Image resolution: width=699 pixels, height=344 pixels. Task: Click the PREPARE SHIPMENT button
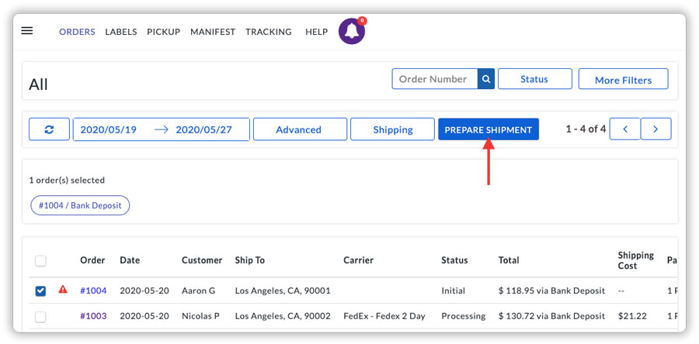coord(488,129)
